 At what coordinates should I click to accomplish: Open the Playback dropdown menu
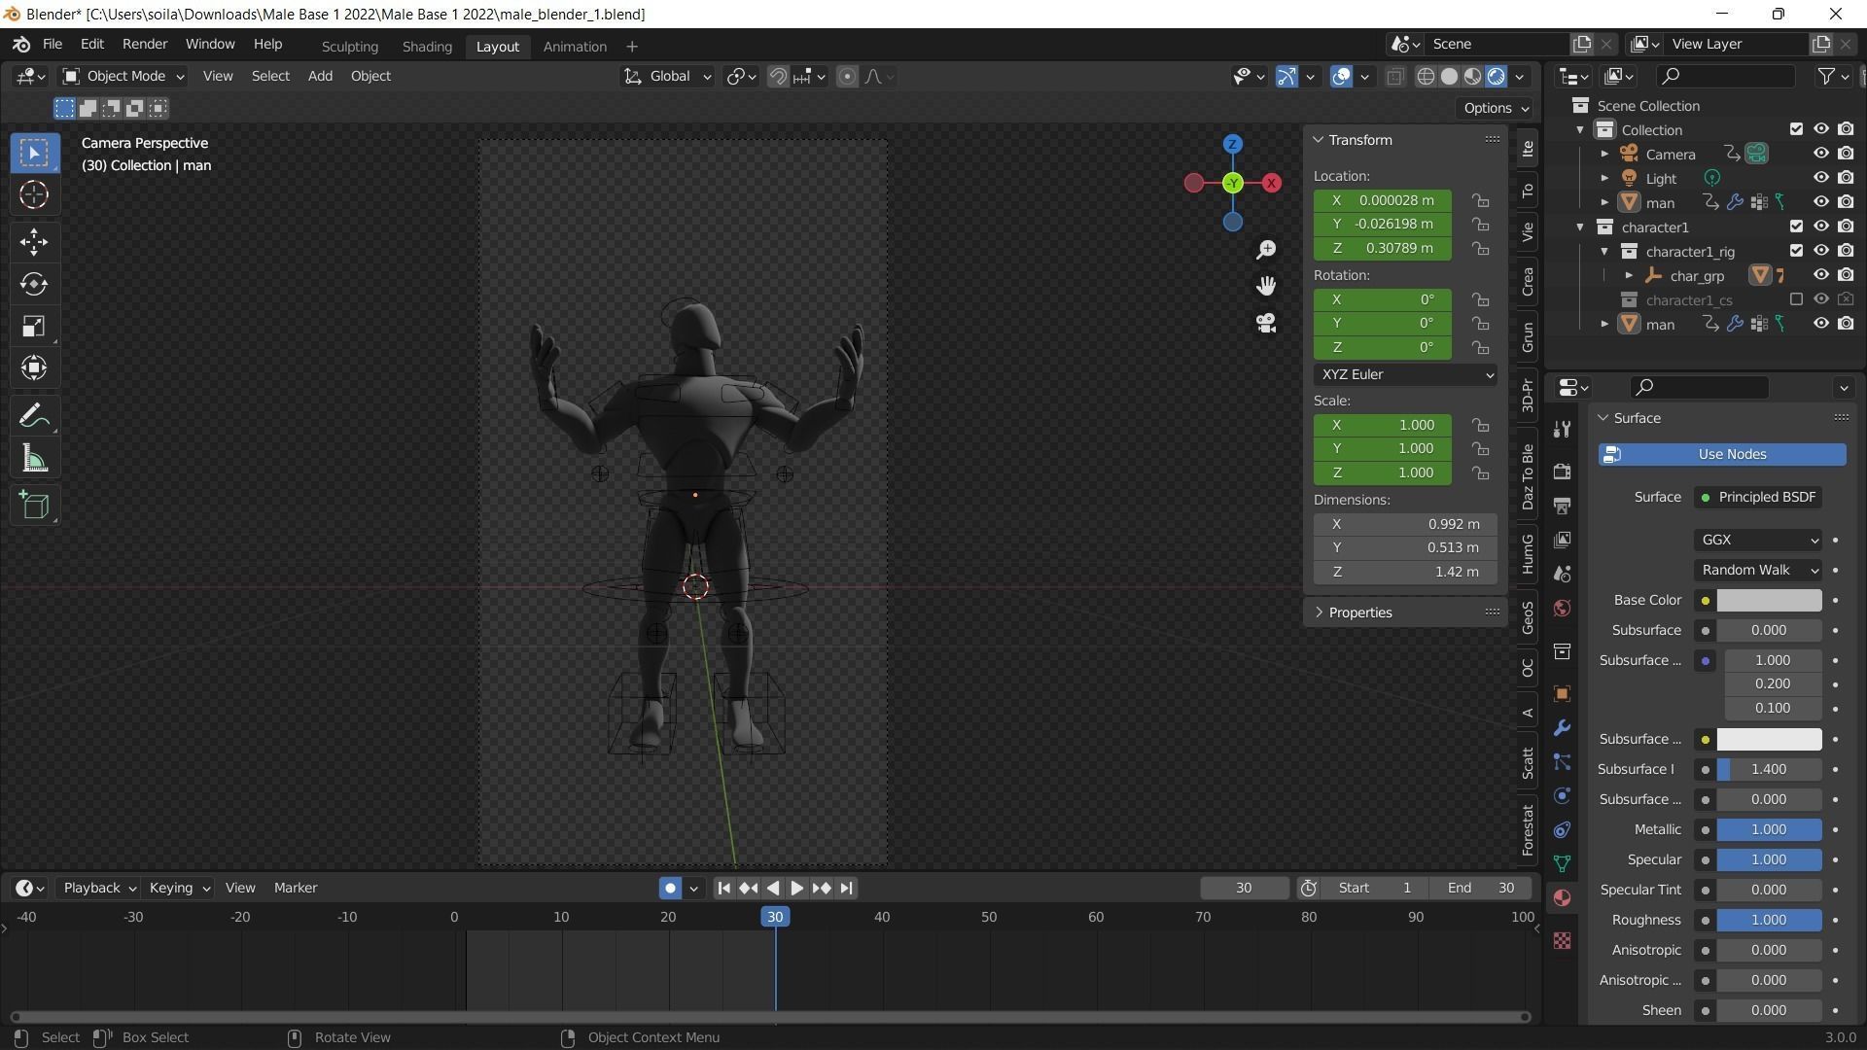(x=98, y=888)
